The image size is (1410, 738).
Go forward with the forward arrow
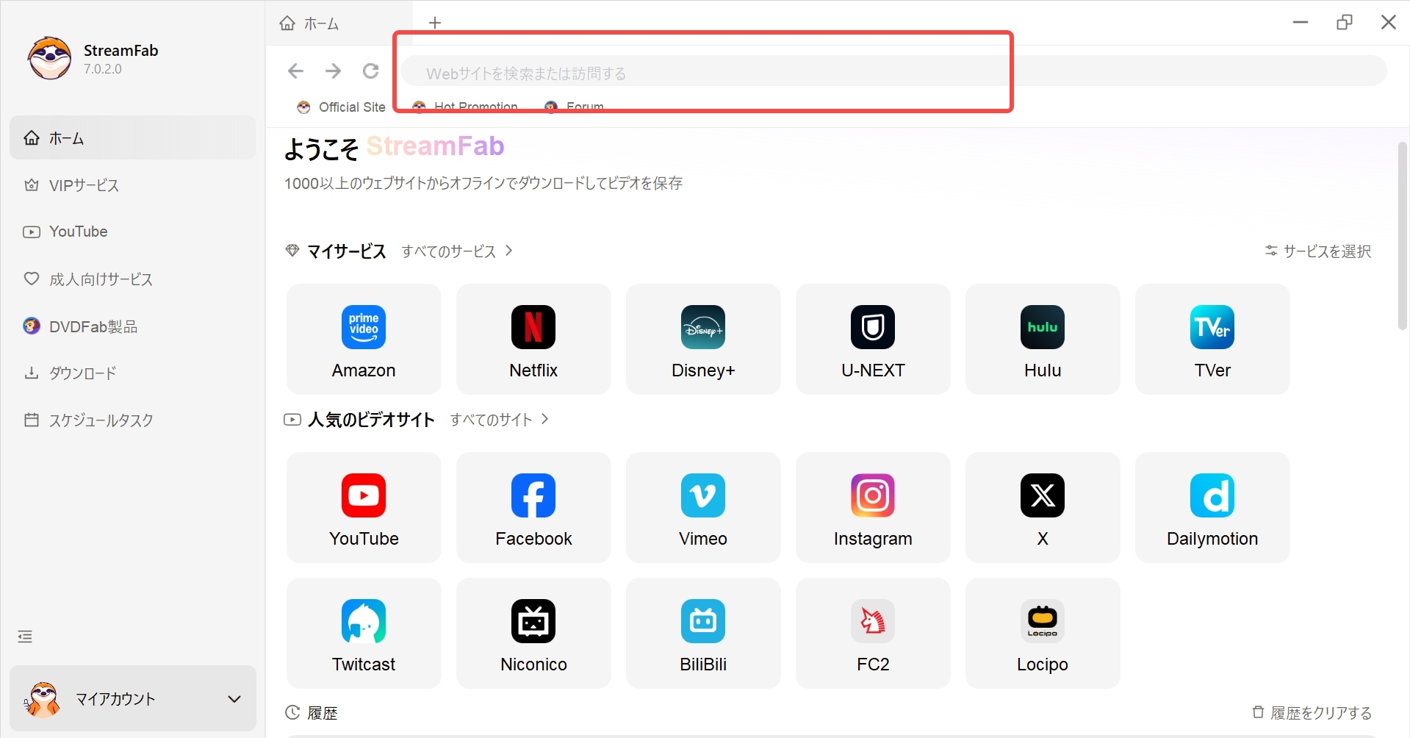333,71
